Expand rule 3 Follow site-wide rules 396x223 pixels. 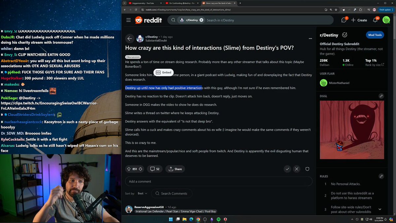tap(380, 209)
